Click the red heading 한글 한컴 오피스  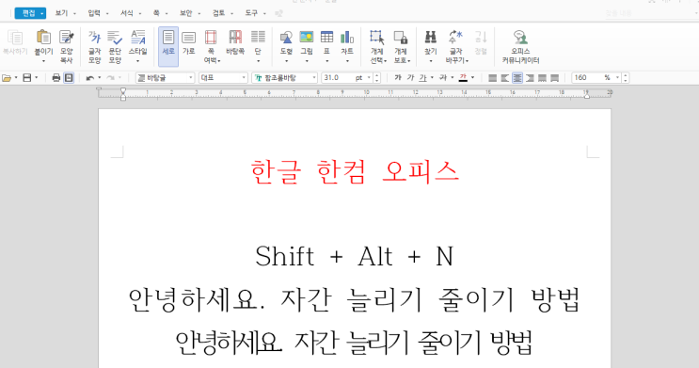click(355, 171)
